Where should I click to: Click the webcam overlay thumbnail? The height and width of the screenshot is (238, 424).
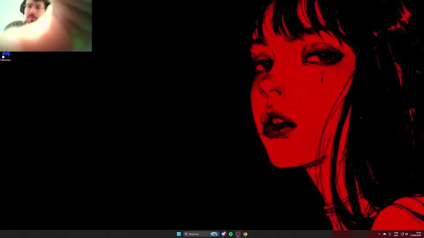tap(46, 26)
